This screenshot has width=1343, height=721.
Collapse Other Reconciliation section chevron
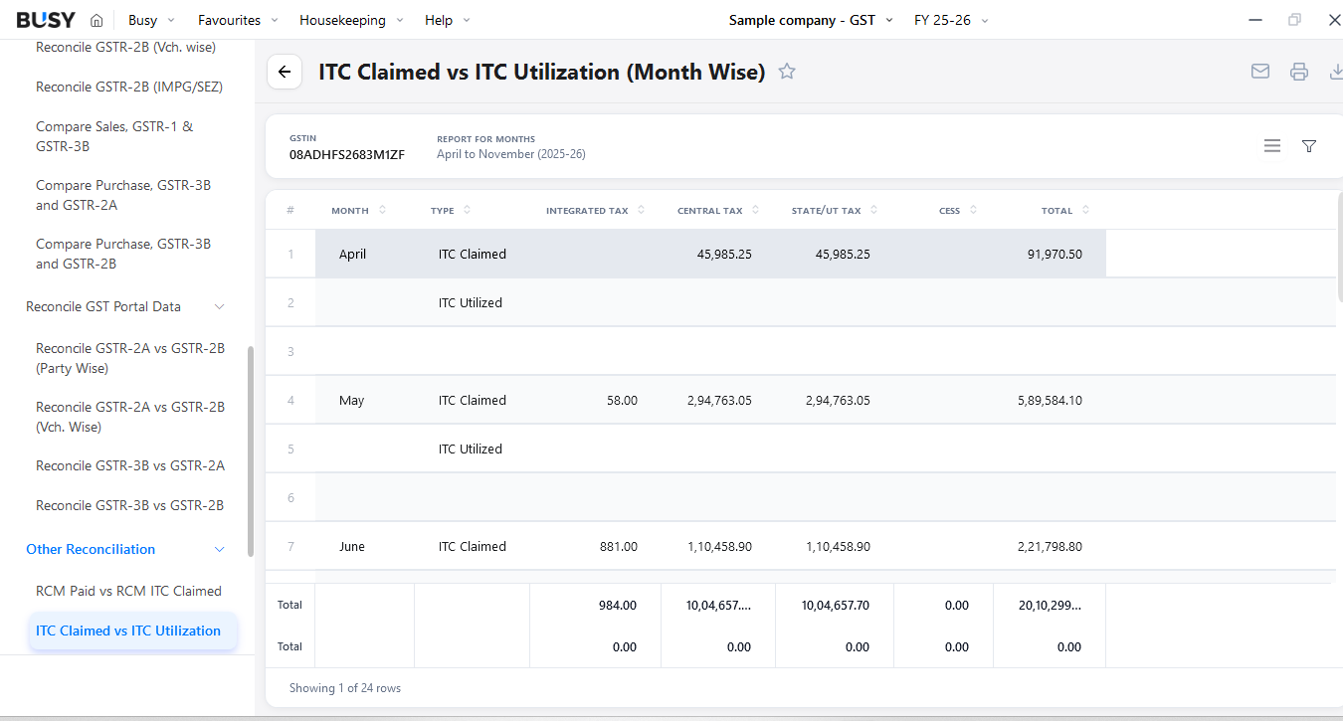[220, 549]
